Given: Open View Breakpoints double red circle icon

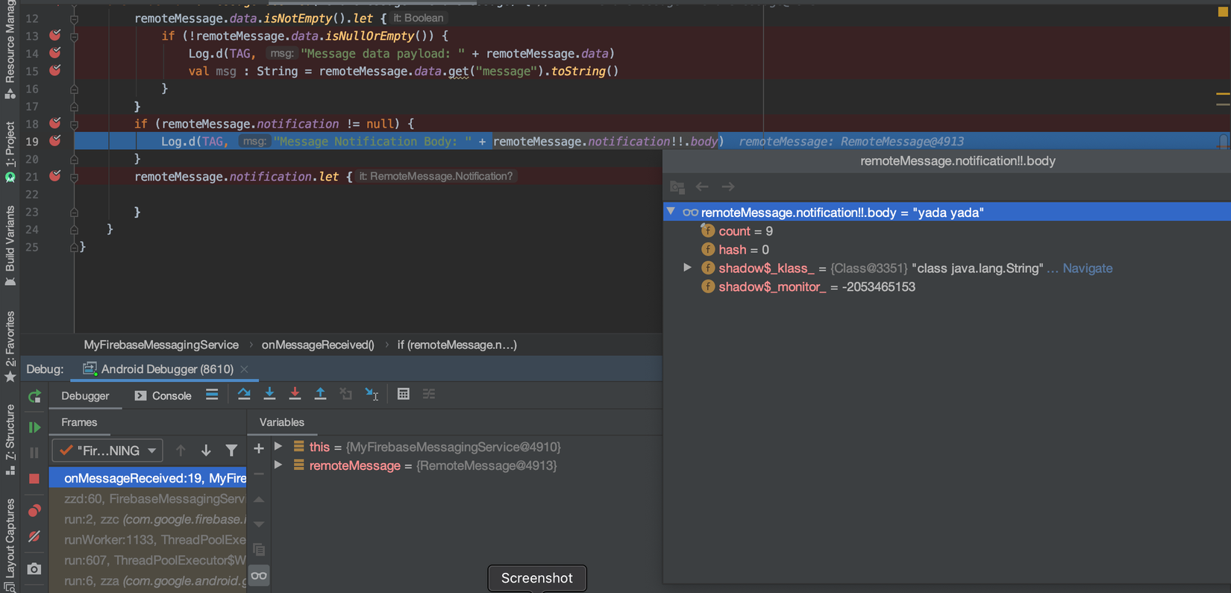Looking at the screenshot, I should click(x=34, y=511).
